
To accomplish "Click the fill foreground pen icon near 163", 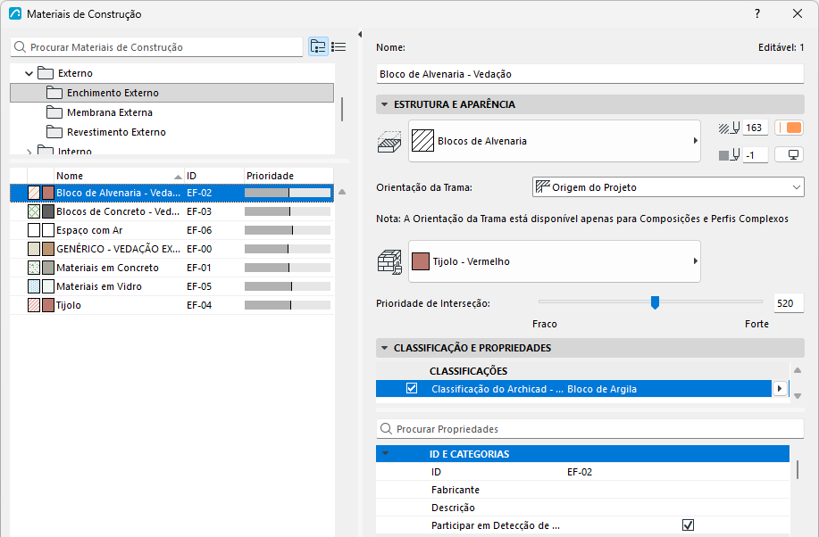I will [x=729, y=128].
